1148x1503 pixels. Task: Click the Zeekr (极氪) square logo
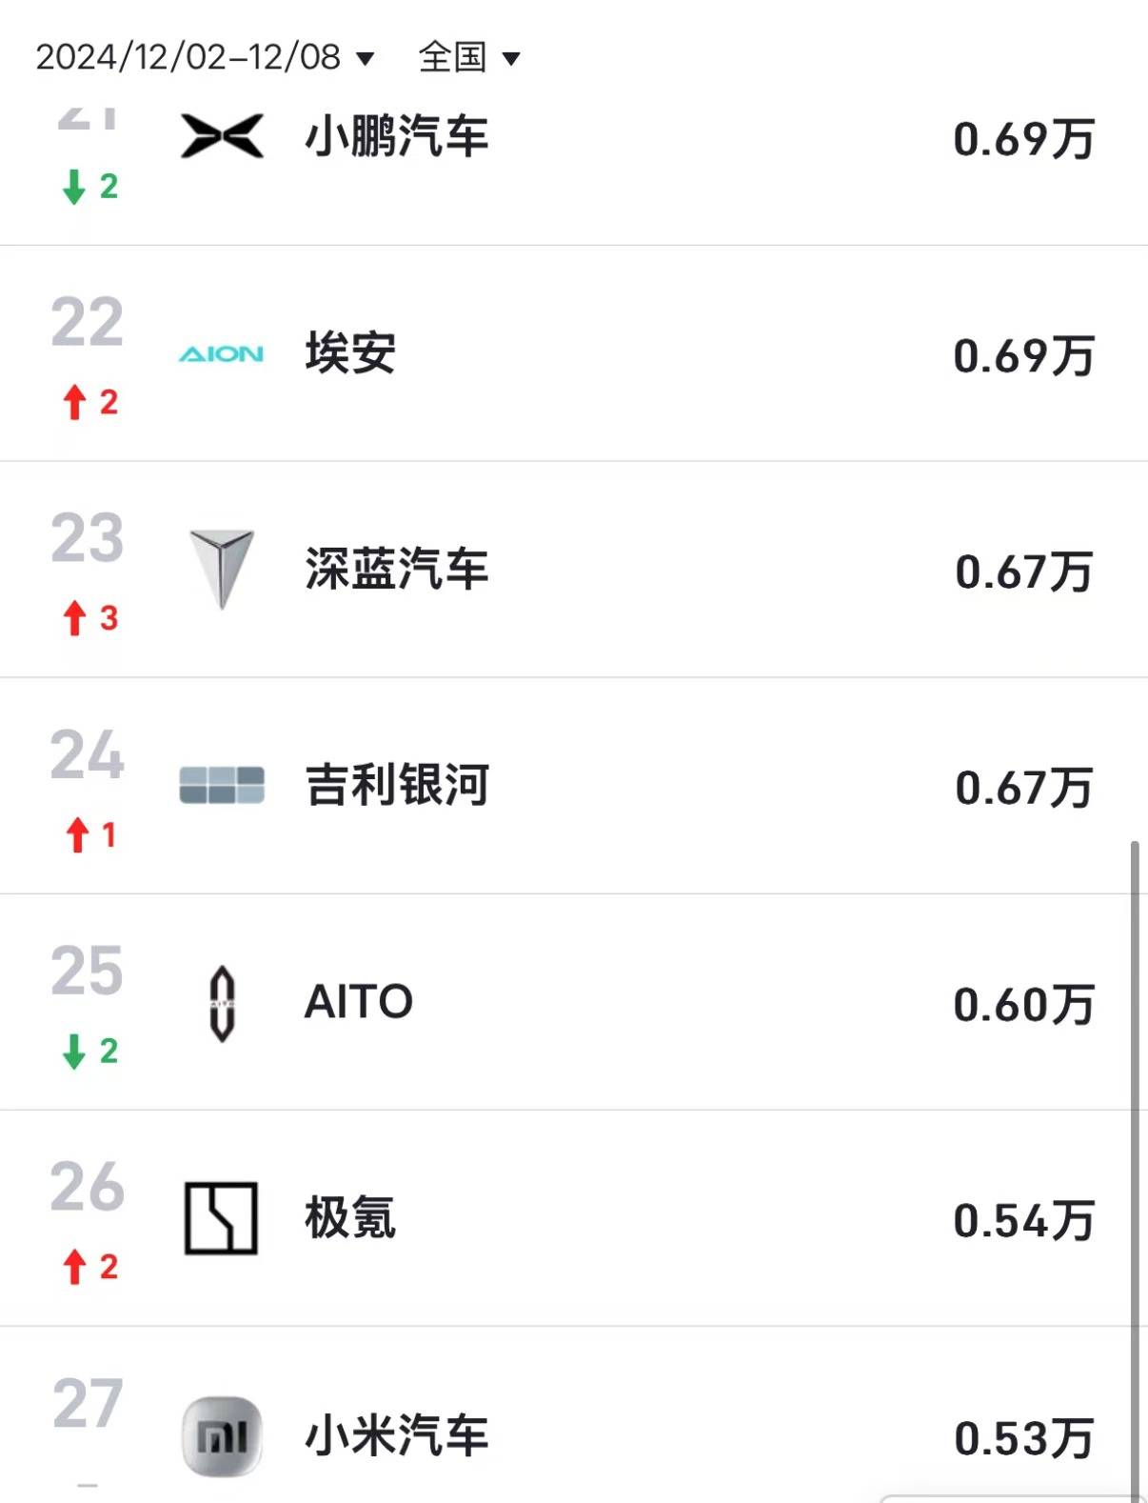coord(221,1218)
